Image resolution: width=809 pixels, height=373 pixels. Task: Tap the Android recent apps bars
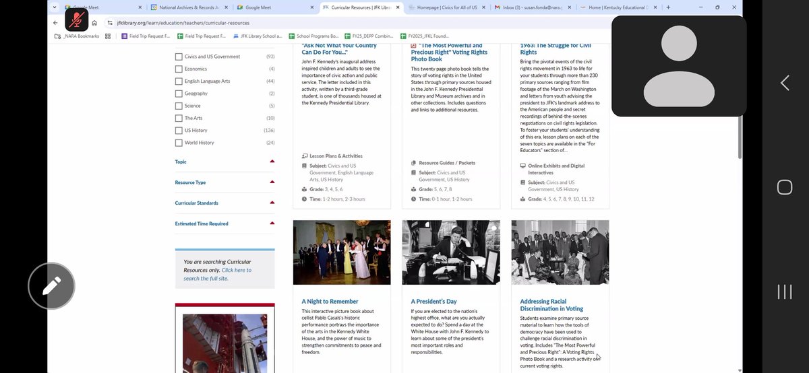pos(785,292)
